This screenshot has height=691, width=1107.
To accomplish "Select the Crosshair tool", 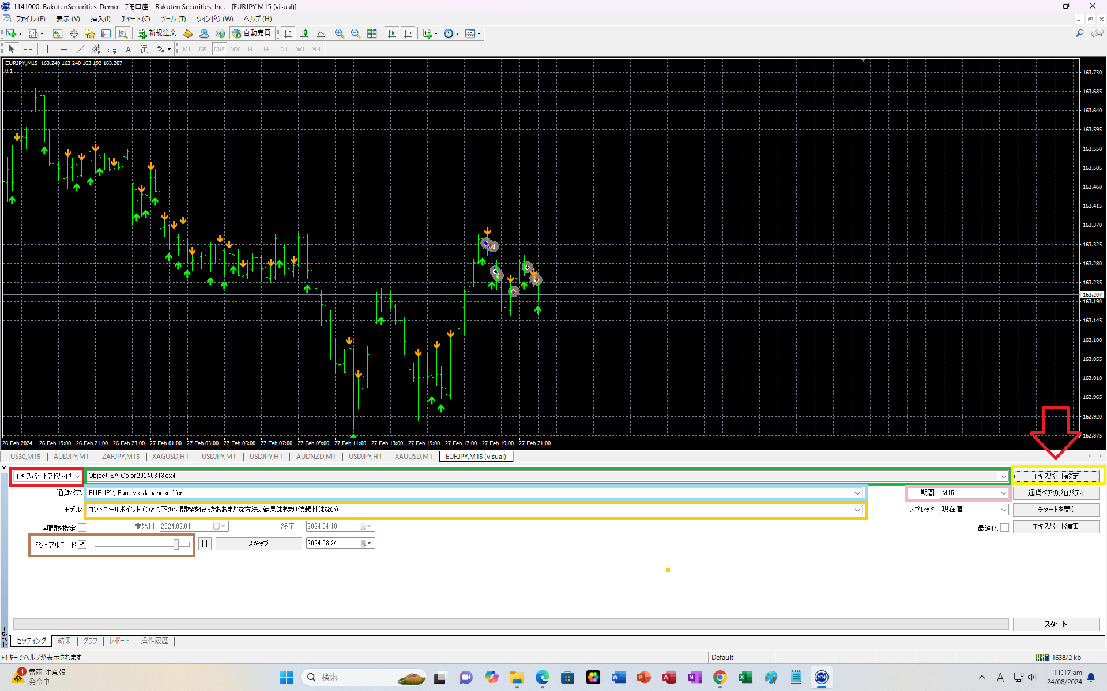I will [28, 49].
